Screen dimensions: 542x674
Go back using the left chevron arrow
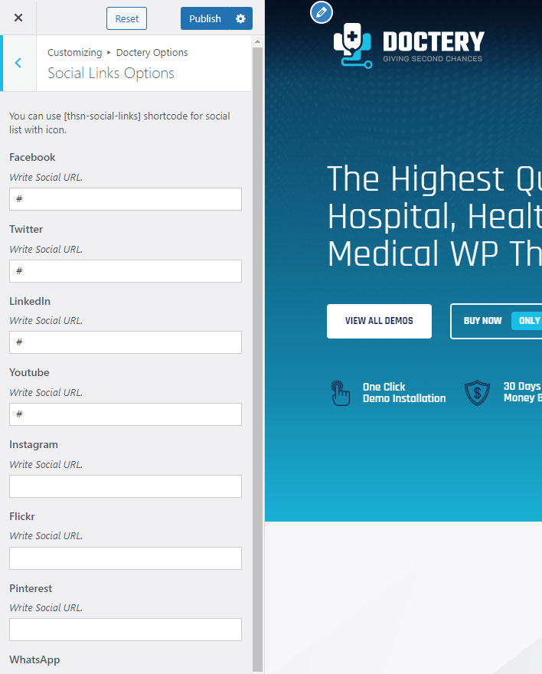(x=18, y=63)
